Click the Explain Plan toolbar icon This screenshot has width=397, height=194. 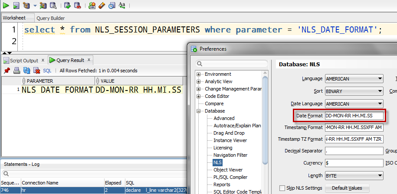(26, 5)
